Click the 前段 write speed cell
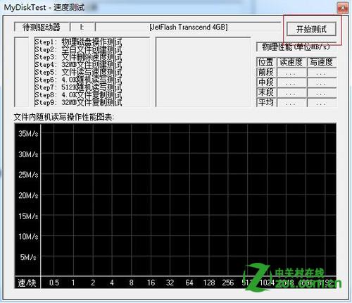 322,73
